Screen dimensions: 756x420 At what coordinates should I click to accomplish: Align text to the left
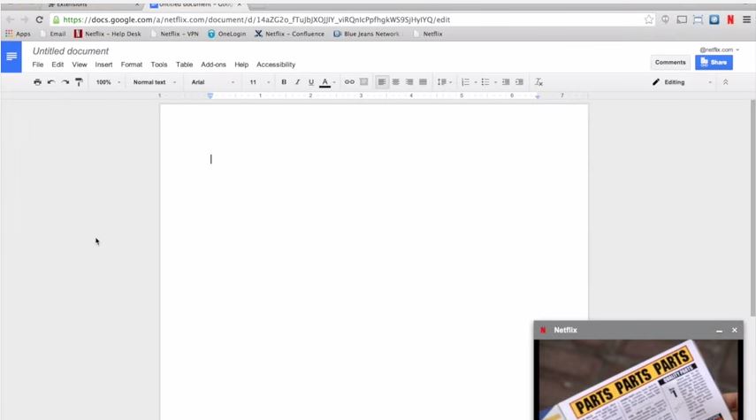point(381,82)
